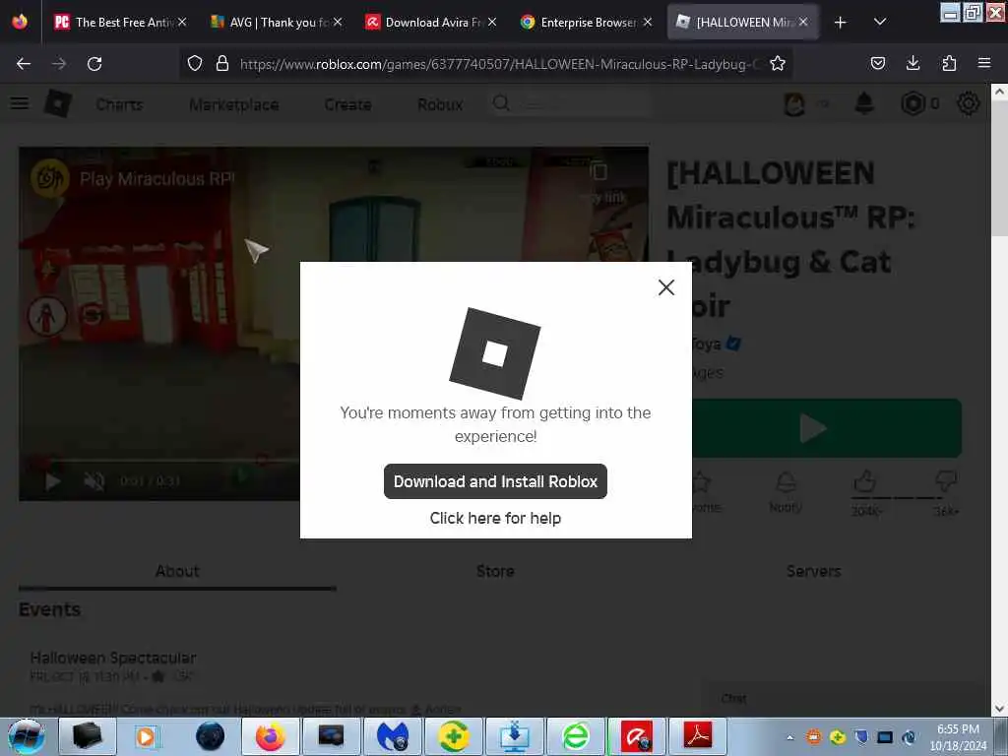The height and width of the screenshot is (756, 1008).
Task: Dislike the experience with thumbs down
Action: tap(946, 480)
